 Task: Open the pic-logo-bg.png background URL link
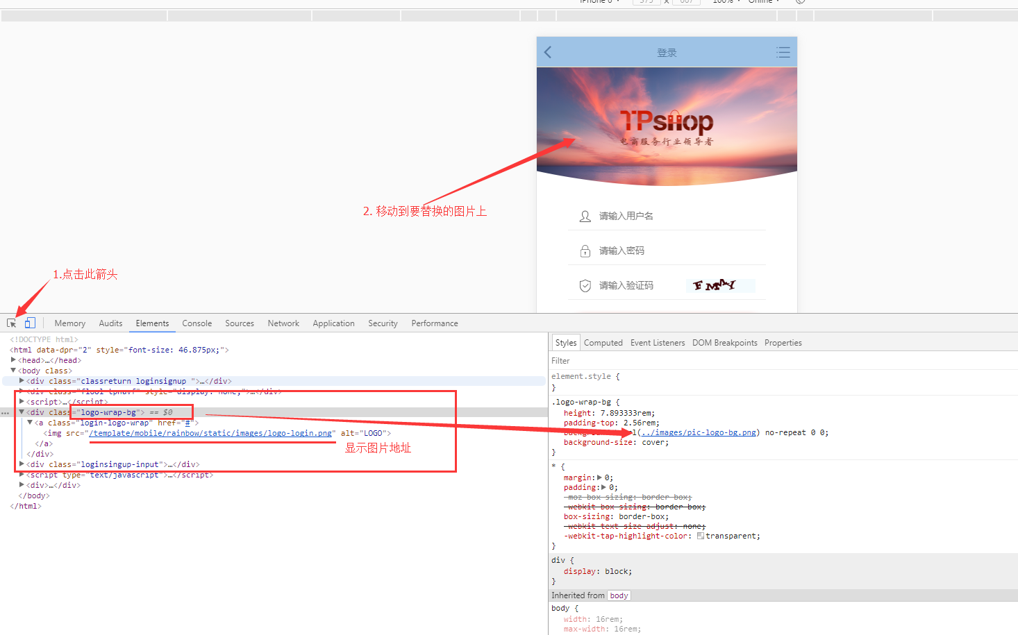[699, 432]
